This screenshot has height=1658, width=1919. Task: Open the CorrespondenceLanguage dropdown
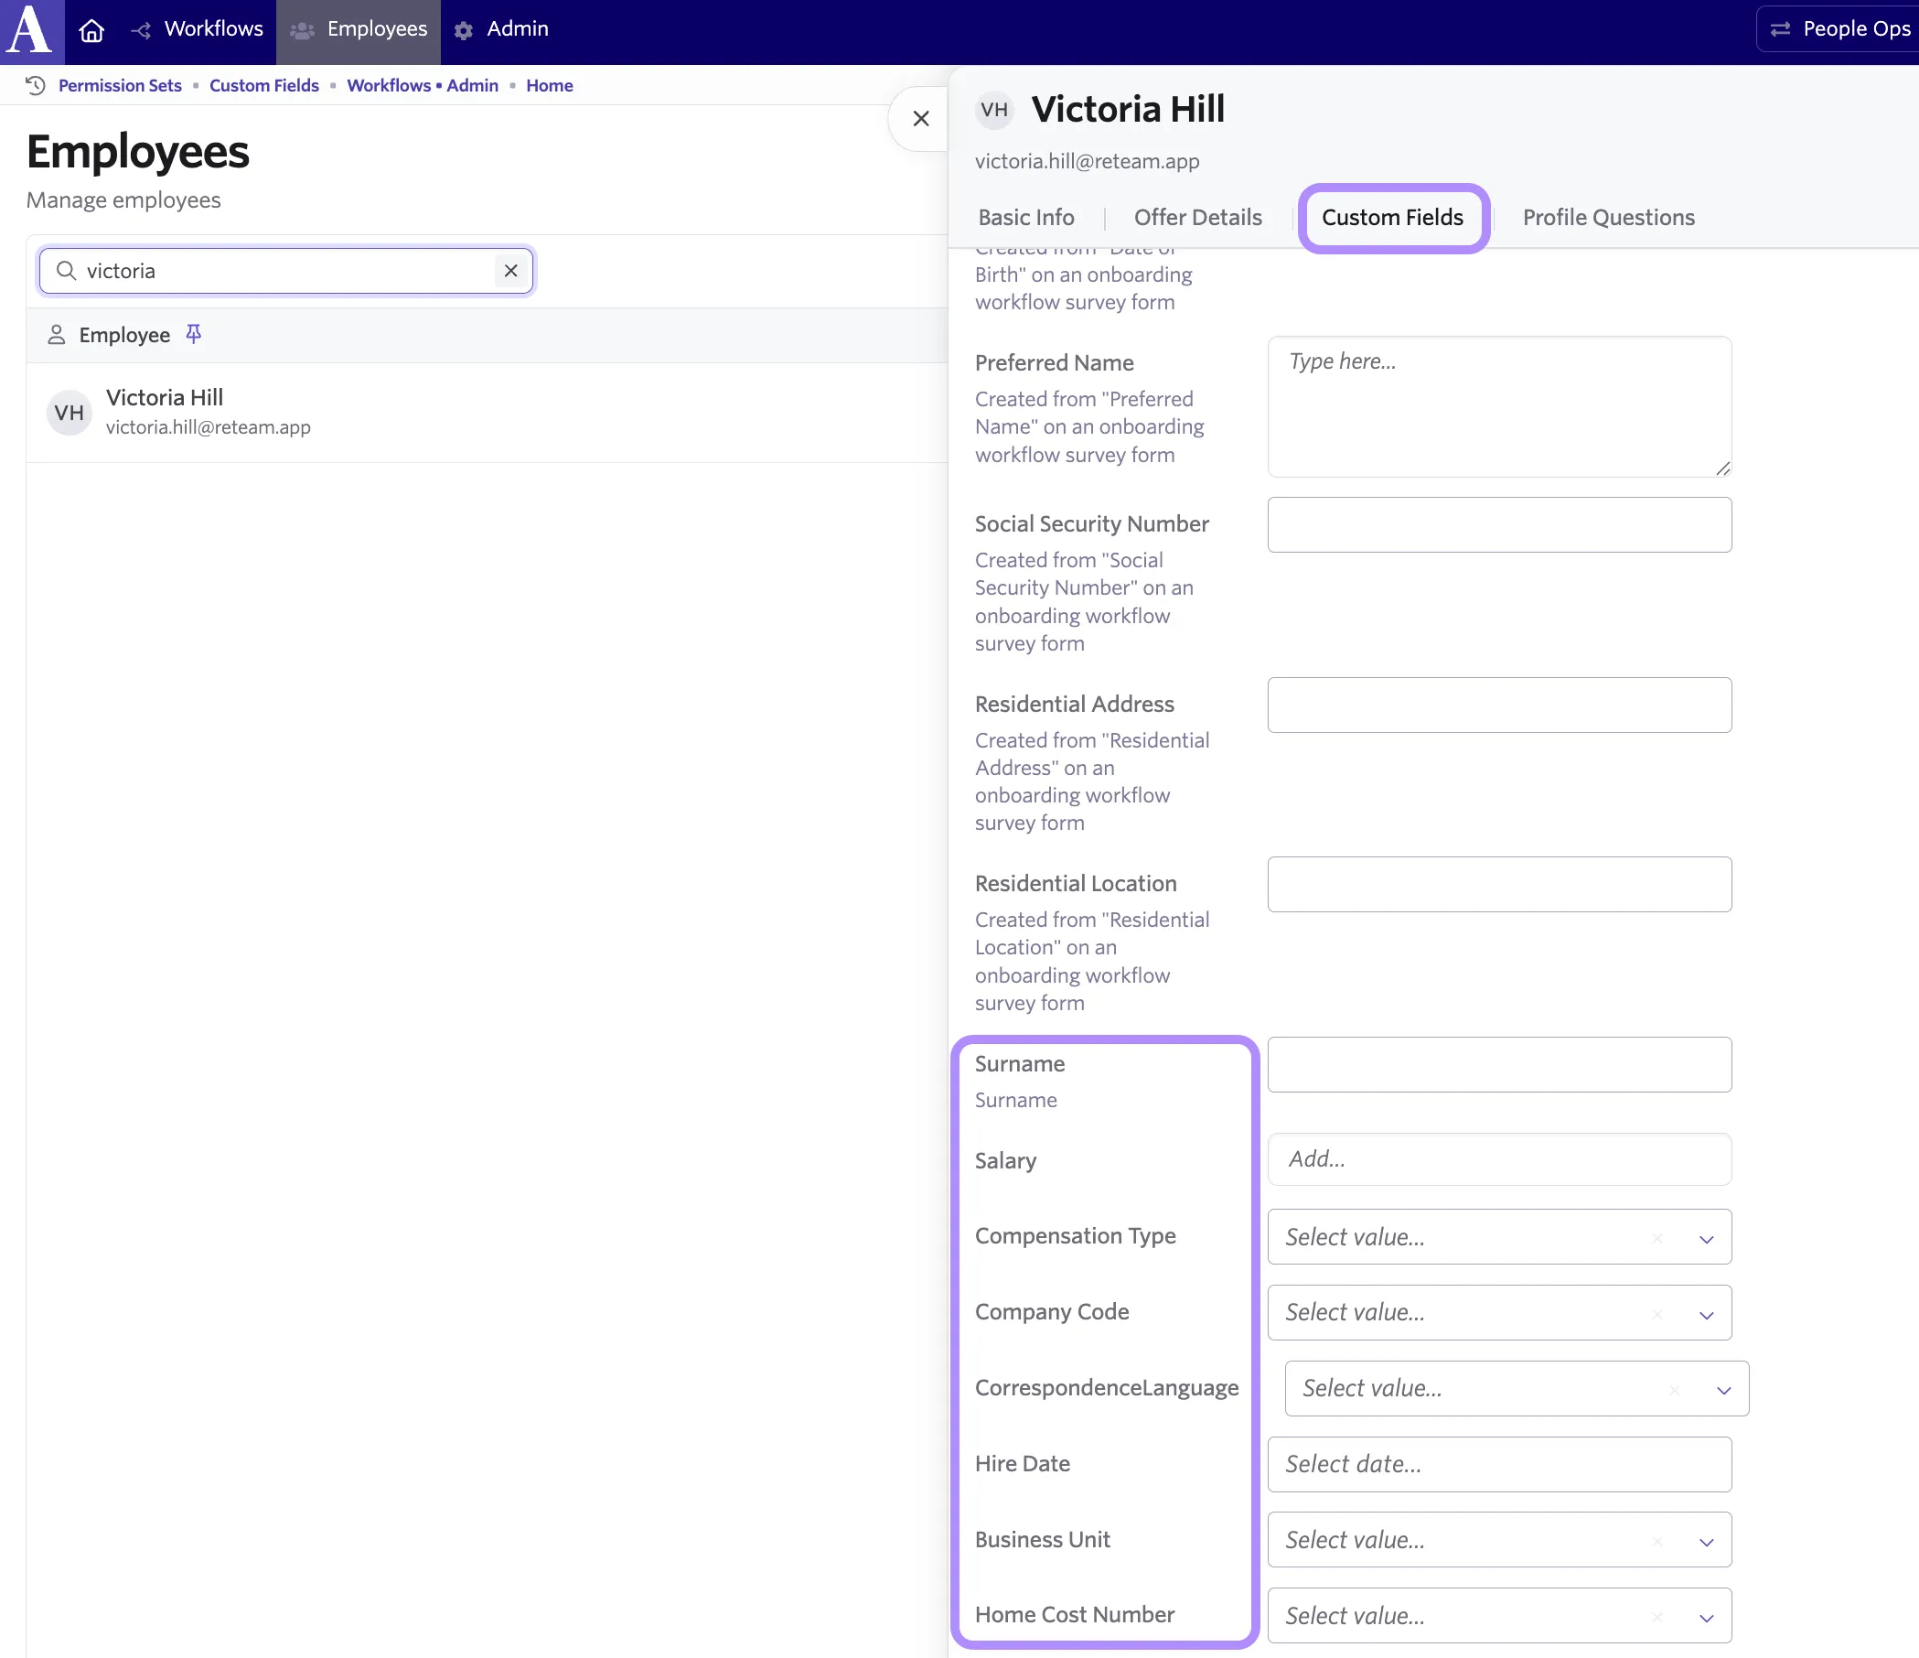click(1517, 1388)
